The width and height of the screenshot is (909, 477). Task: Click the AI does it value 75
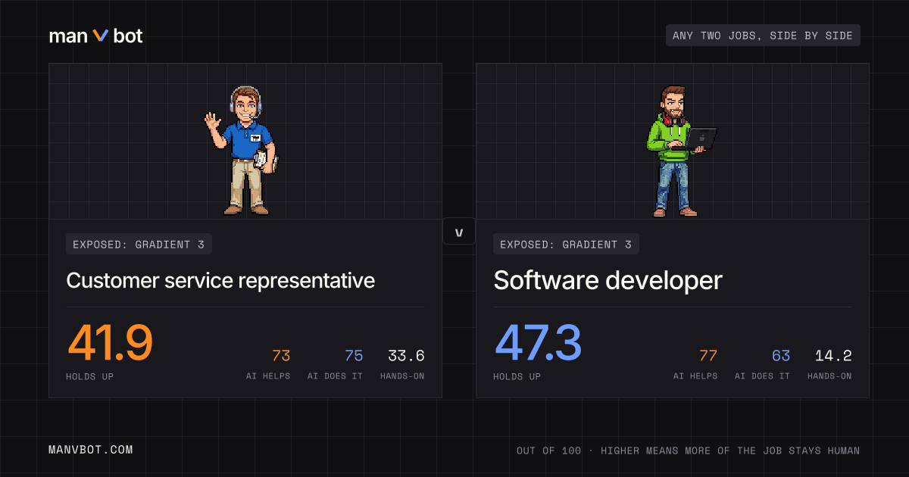354,356
